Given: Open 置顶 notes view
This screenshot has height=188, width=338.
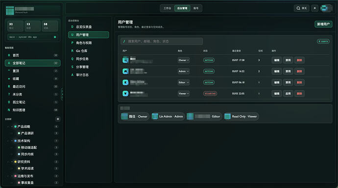Looking at the screenshot, I should [32, 71].
